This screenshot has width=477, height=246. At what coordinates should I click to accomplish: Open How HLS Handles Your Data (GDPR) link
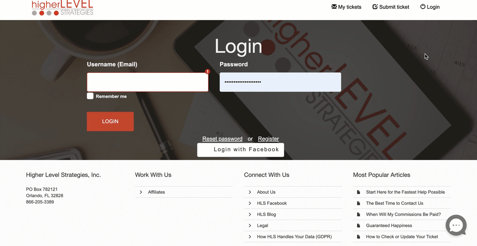(x=294, y=237)
